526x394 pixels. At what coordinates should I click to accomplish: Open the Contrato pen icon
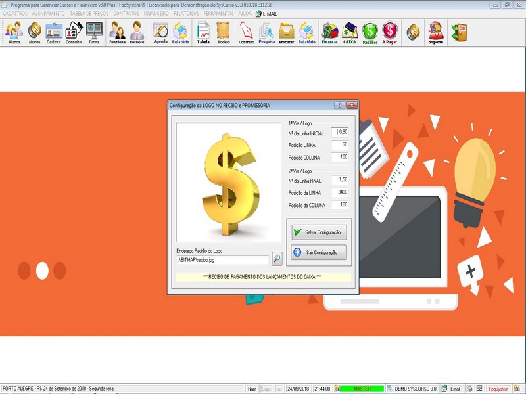click(246, 32)
